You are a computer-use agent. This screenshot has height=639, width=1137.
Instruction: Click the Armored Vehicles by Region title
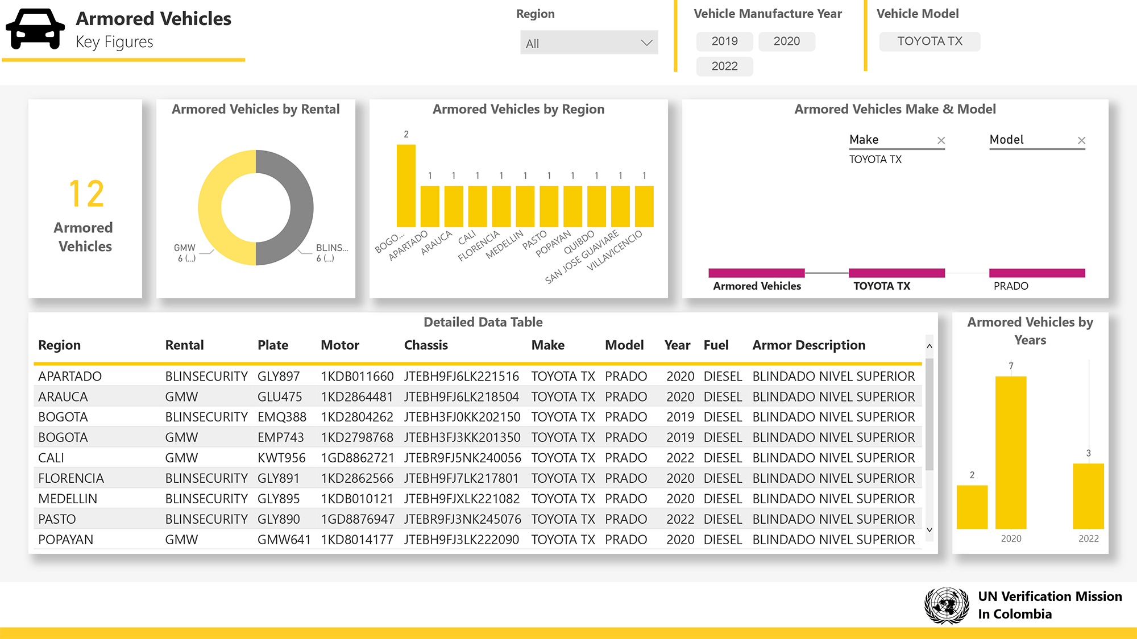click(518, 109)
